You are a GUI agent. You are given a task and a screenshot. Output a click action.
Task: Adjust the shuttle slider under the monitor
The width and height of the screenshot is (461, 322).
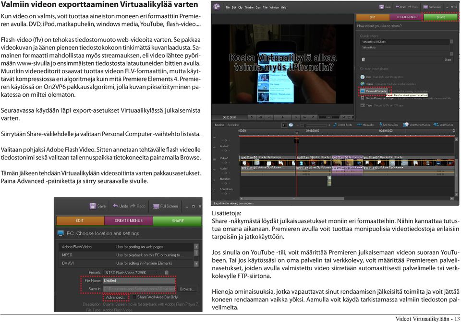[328, 117]
